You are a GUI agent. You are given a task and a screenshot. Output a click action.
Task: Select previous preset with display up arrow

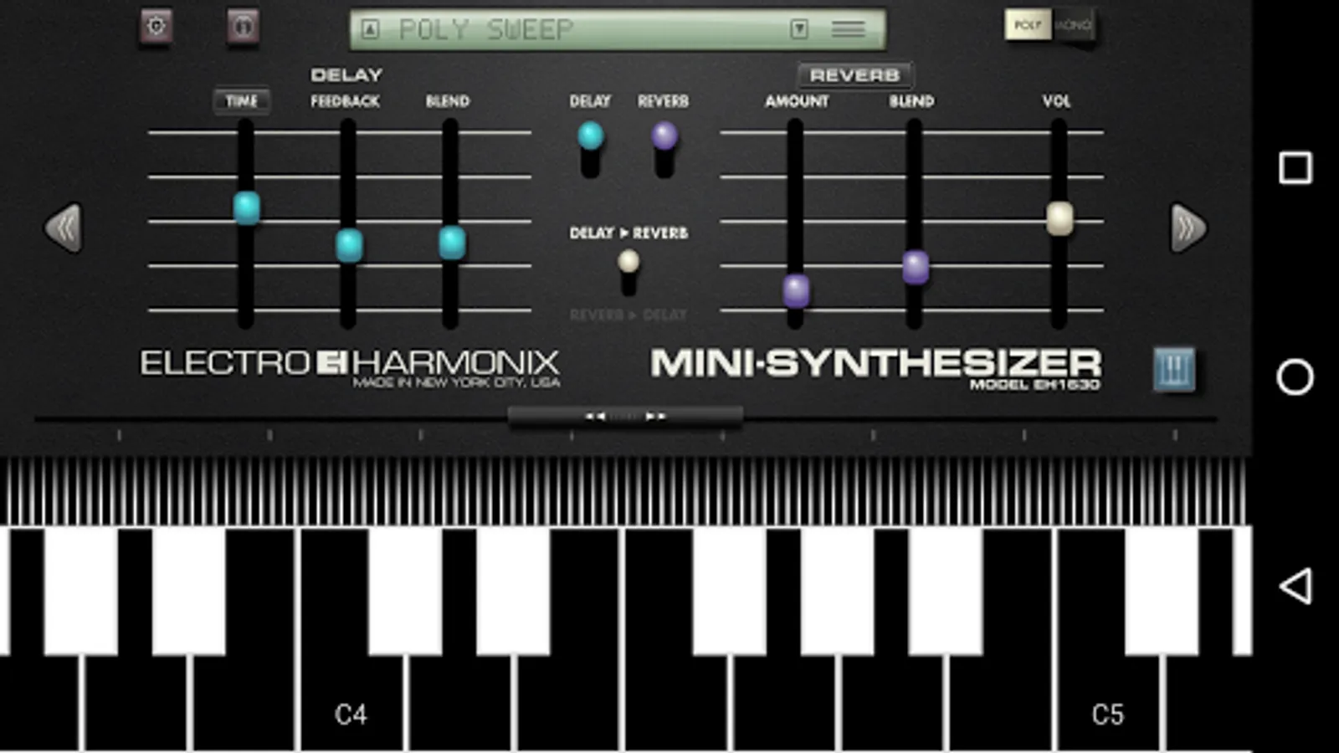pyautogui.click(x=370, y=30)
